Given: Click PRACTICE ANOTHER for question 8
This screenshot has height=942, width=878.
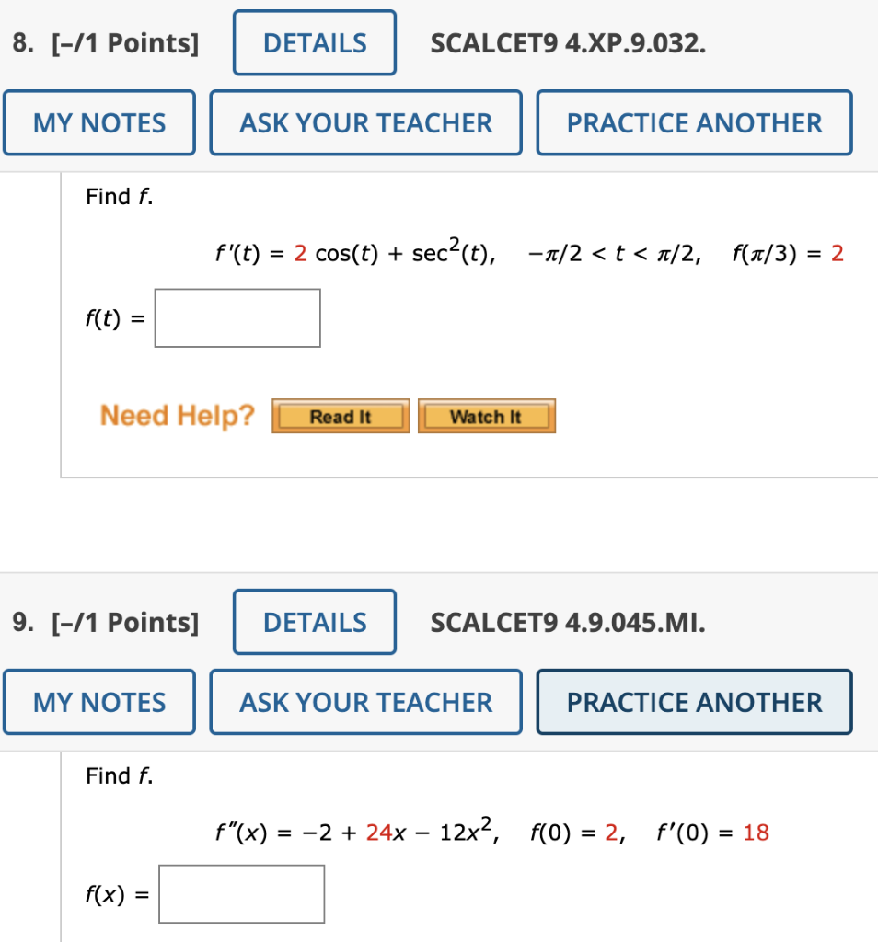Looking at the screenshot, I should 694,122.
